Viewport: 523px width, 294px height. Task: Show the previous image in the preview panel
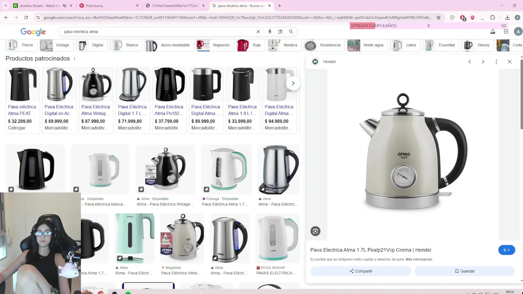(x=469, y=62)
